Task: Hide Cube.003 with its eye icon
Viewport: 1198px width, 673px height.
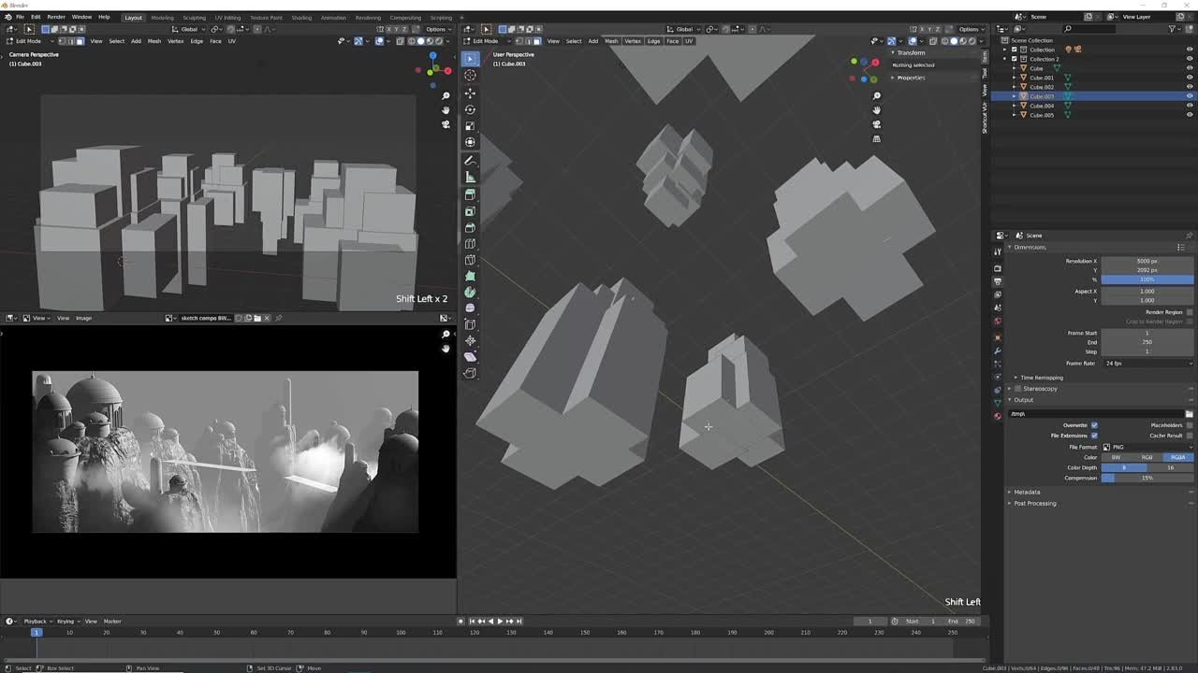Action: coord(1190,96)
